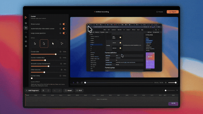This screenshot has height=114, width=203.
Task: Click circle icon beside Cursor motion blur
Action: [x=61, y=58]
